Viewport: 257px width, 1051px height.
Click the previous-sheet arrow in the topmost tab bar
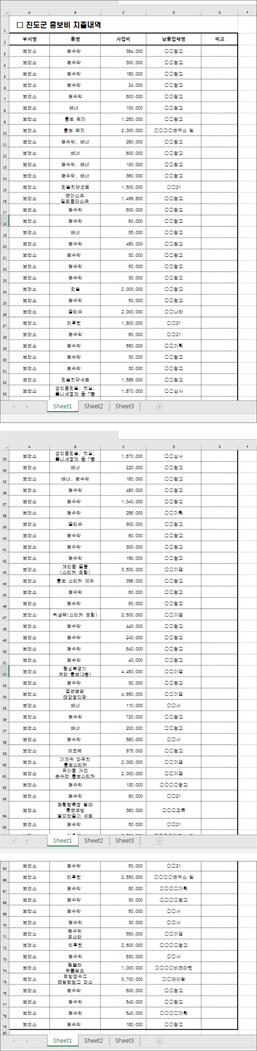[x=14, y=407]
